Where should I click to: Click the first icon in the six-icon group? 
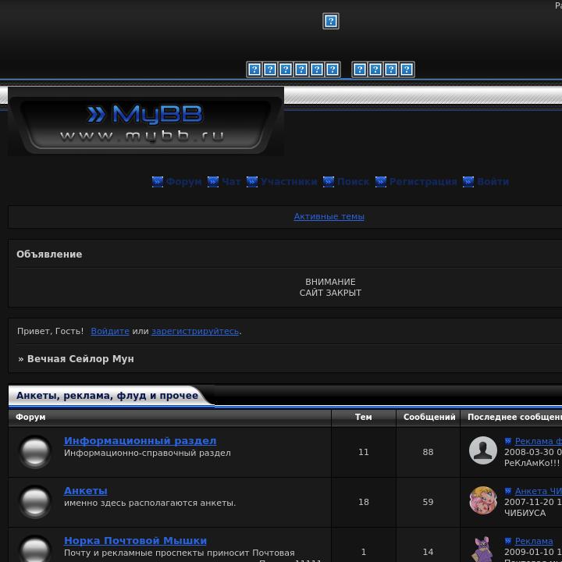pos(254,69)
